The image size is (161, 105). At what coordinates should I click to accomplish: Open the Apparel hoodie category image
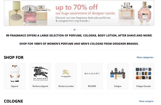pyautogui.click(x=14, y=73)
